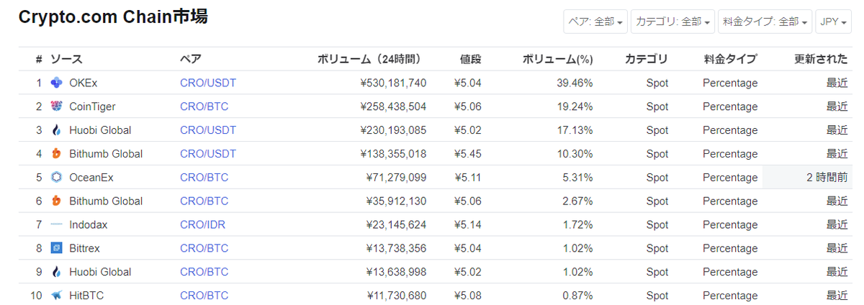
Task: Open CRO/BTC link for HitBTC
Action: coord(204,296)
